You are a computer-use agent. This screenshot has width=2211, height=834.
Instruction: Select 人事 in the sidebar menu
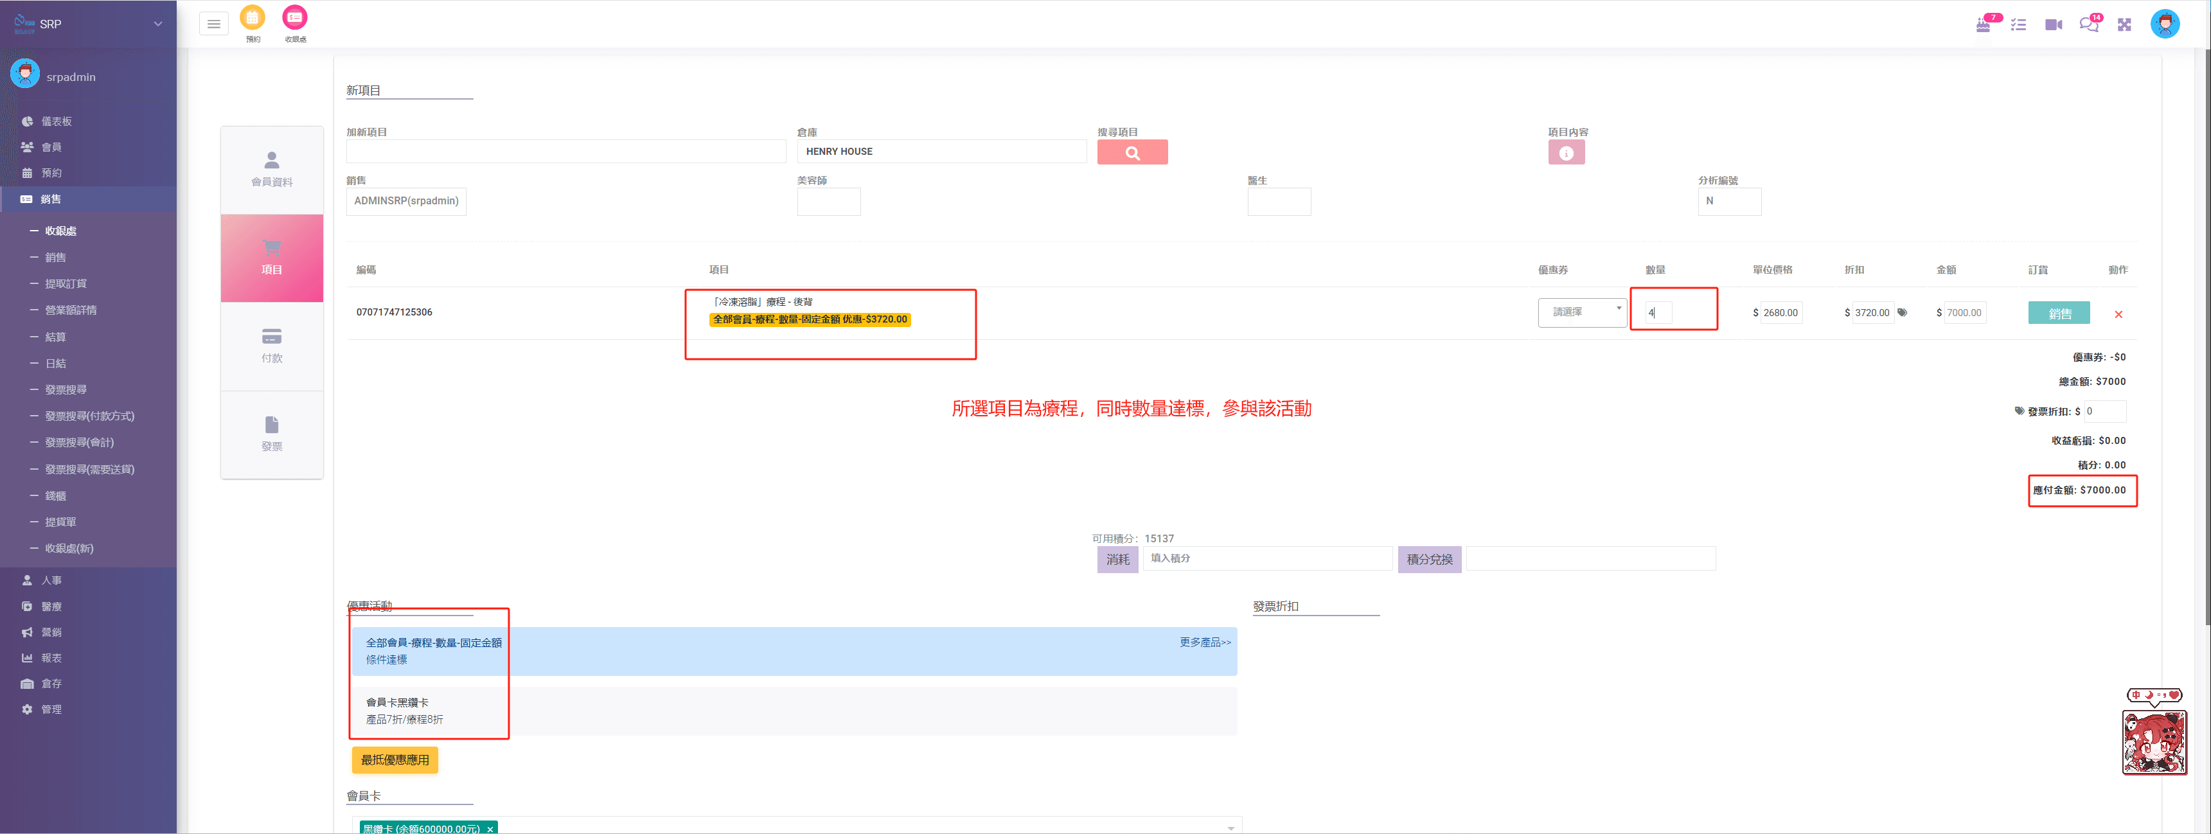[x=51, y=580]
